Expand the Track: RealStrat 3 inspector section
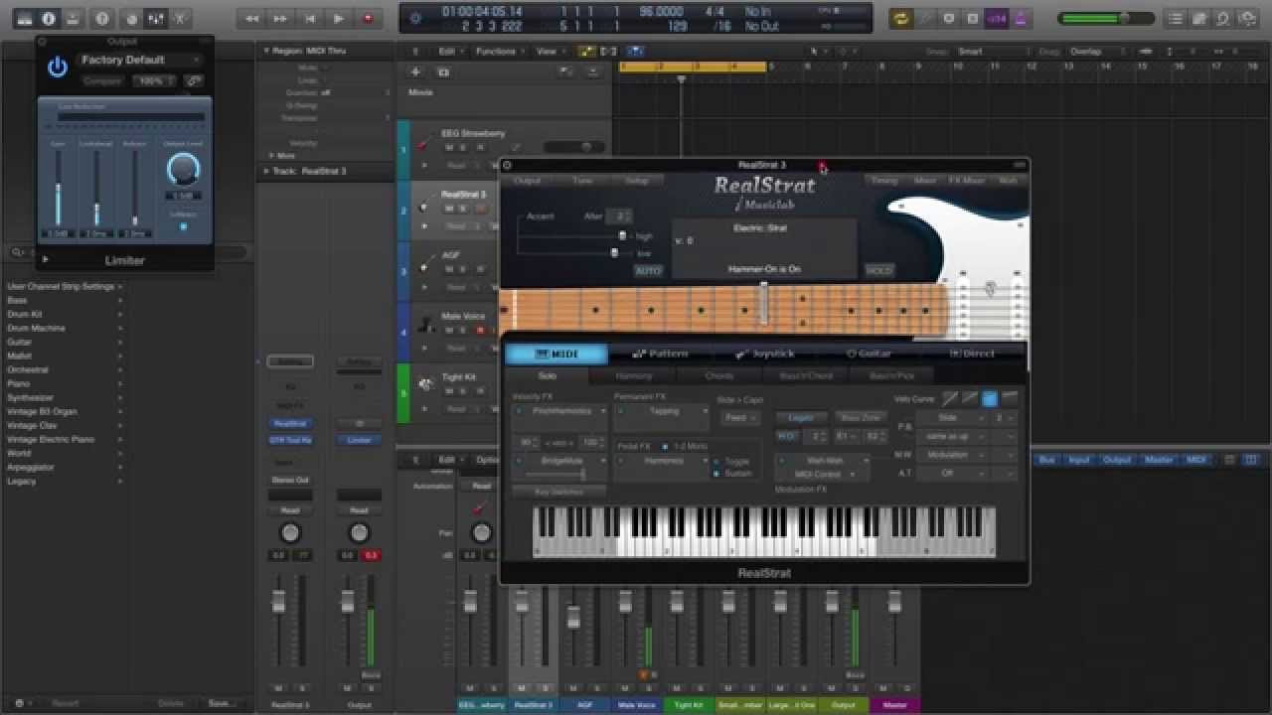Screen dimensions: 1272x715 266,171
